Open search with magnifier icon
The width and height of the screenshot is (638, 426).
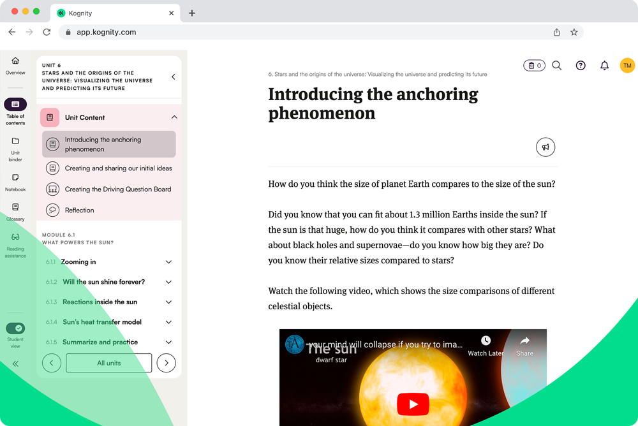click(557, 66)
